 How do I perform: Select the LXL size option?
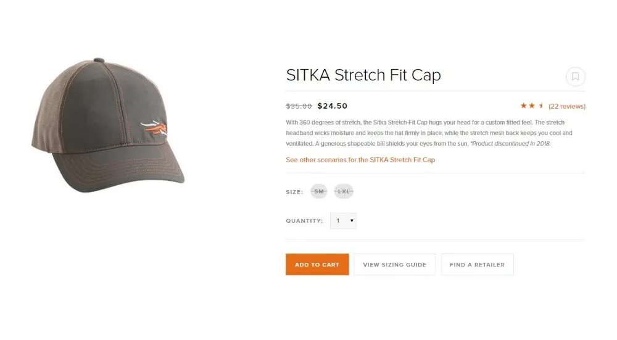click(x=344, y=191)
